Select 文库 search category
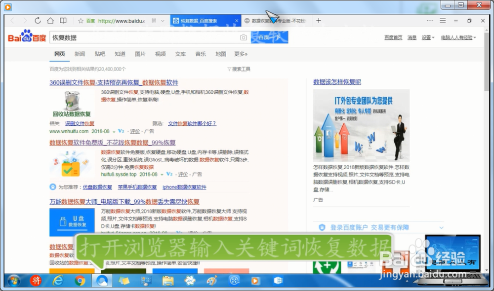The height and width of the screenshot is (291, 494). (x=180, y=54)
